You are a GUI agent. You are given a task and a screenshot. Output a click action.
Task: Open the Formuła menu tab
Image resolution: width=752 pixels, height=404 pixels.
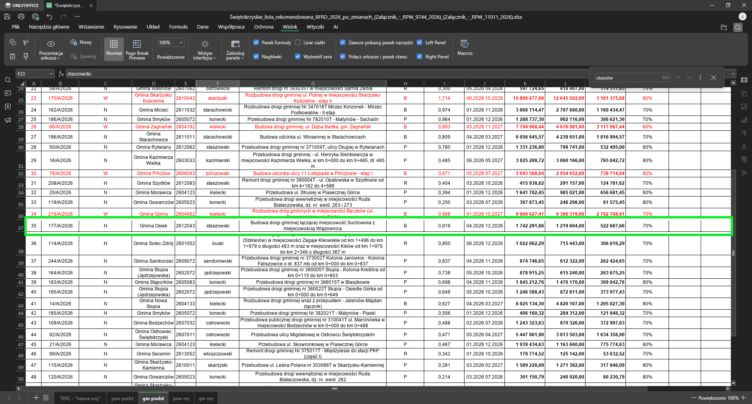point(178,27)
